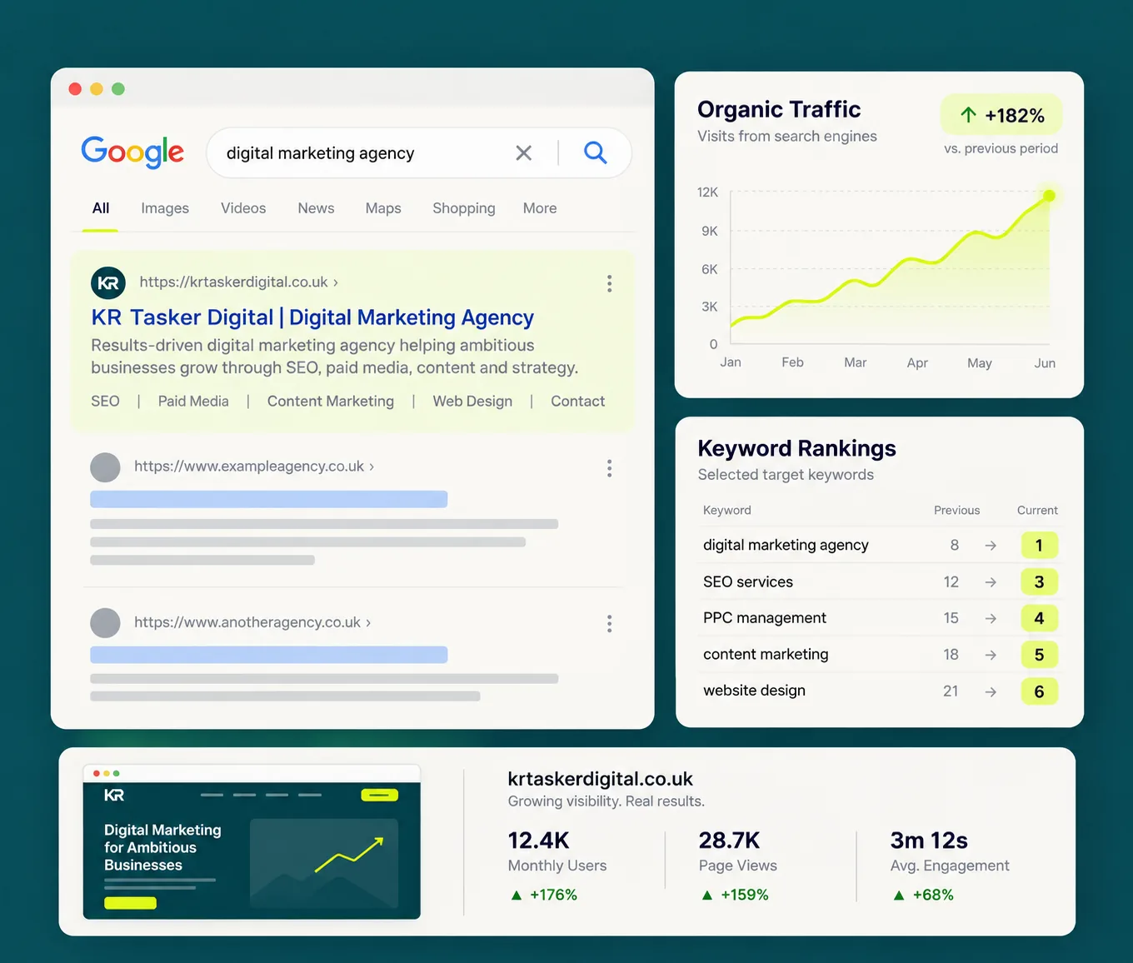Open three-dot menu for krtaskerdigital result

[610, 283]
